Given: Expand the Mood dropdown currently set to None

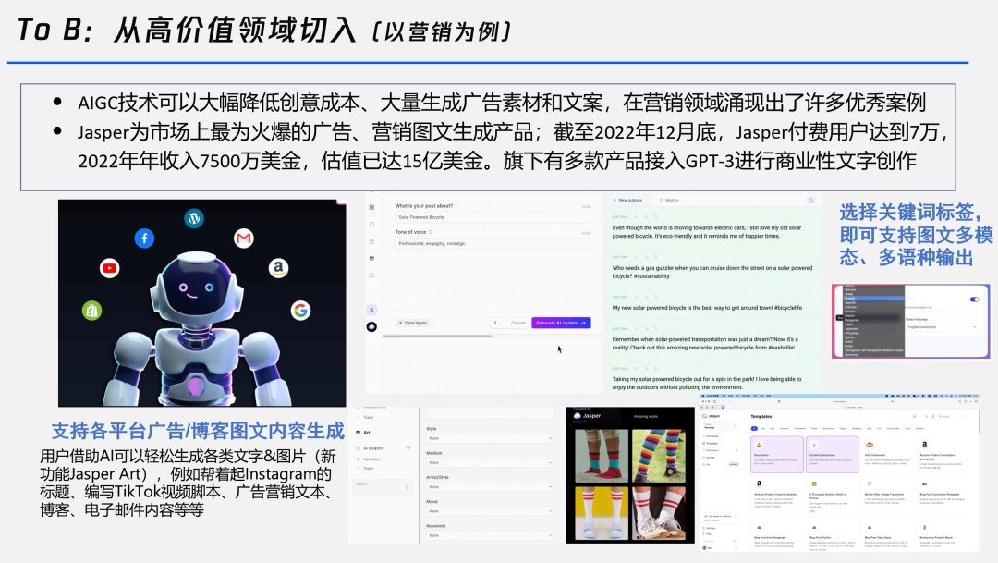Looking at the screenshot, I should tap(490, 511).
